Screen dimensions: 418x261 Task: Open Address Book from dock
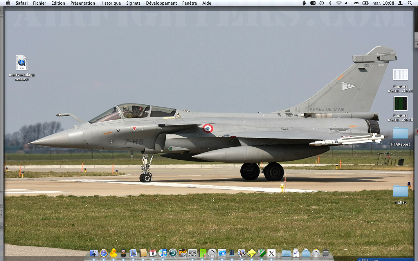tap(143, 253)
